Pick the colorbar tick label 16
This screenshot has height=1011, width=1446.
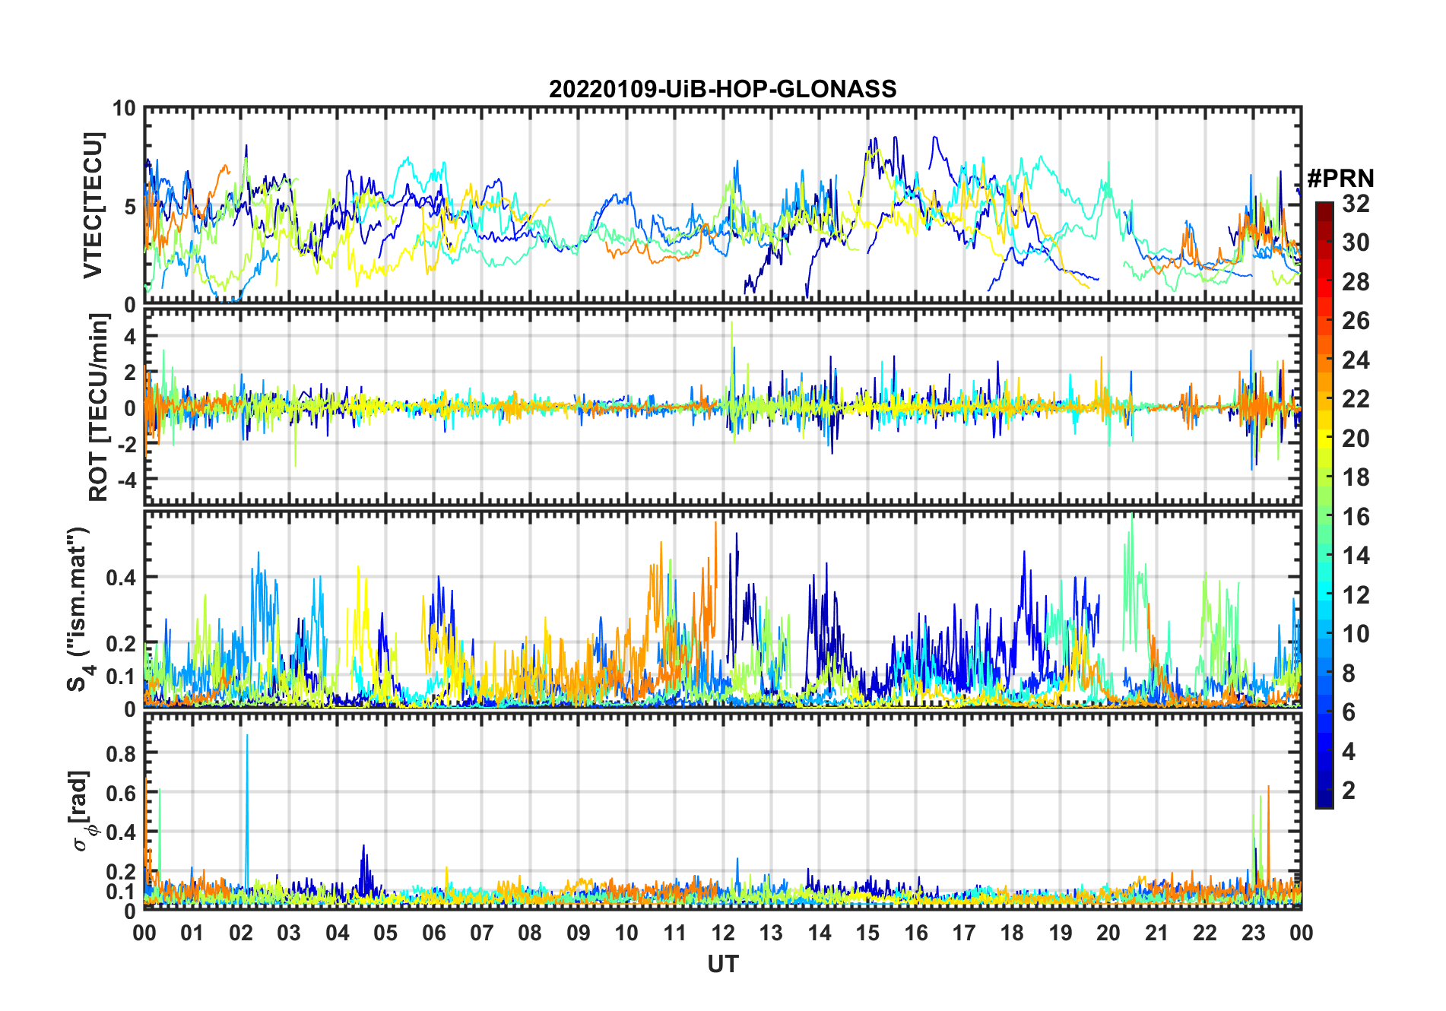(x=1356, y=517)
